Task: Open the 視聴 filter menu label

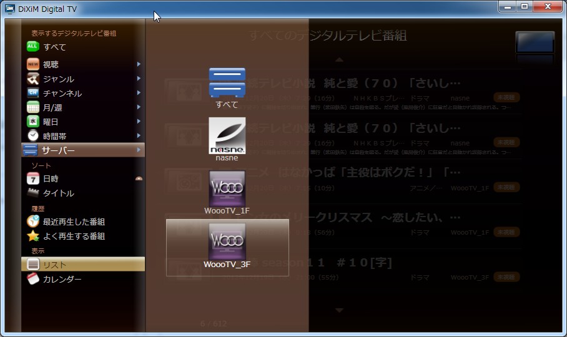Action: coord(51,65)
